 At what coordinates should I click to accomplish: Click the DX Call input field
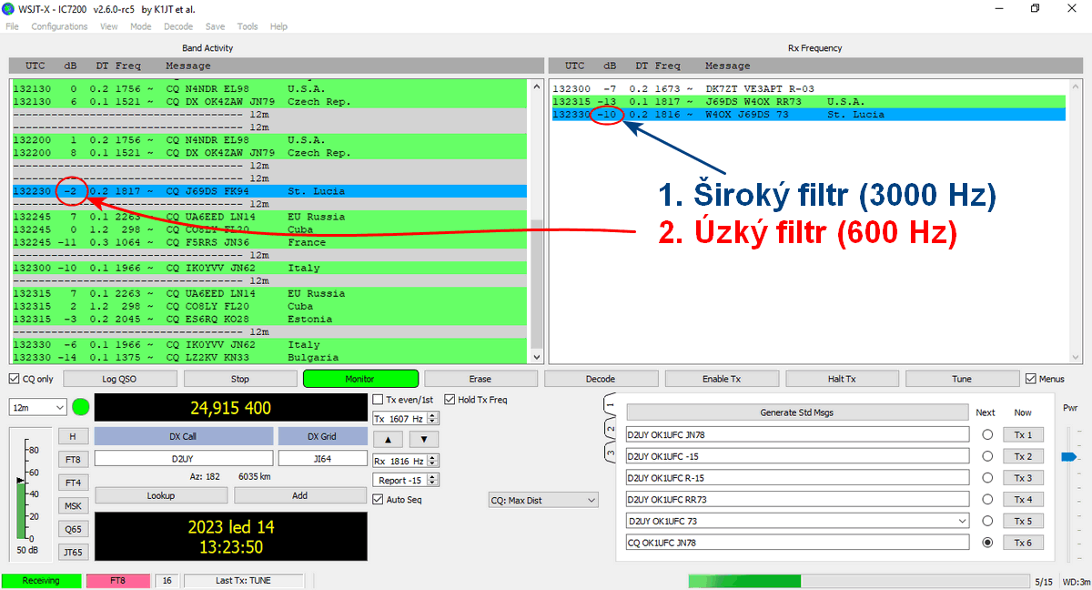click(x=183, y=459)
